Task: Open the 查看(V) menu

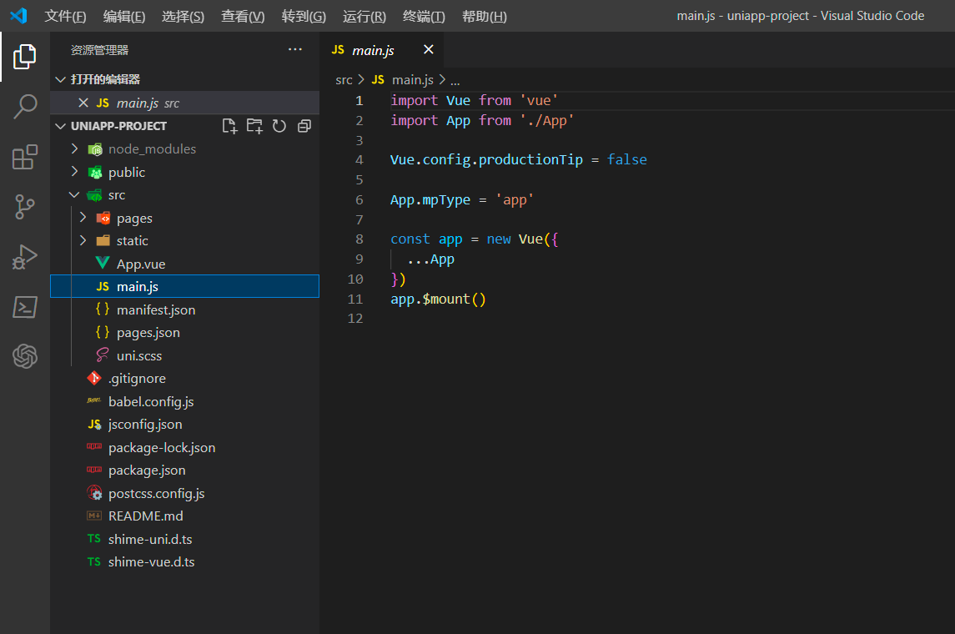Action: (243, 17)
